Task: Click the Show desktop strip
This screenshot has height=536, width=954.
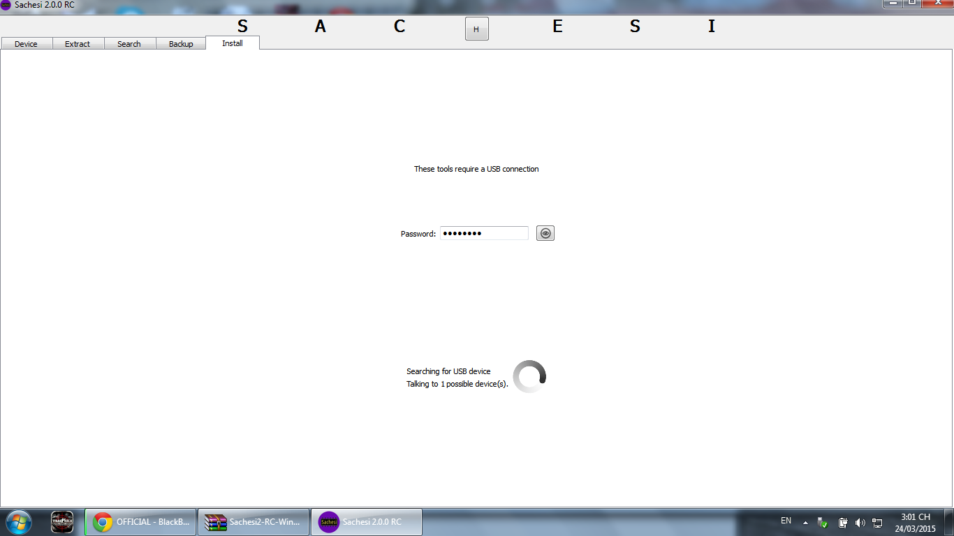Action: tap(949, 522)
